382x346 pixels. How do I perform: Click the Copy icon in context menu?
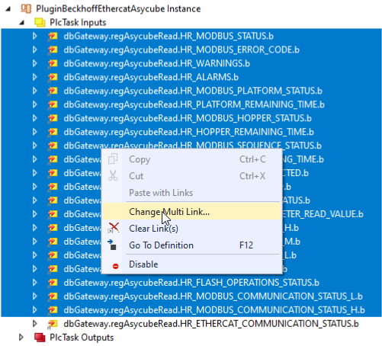pyautogui.click(x=113, y=159)
